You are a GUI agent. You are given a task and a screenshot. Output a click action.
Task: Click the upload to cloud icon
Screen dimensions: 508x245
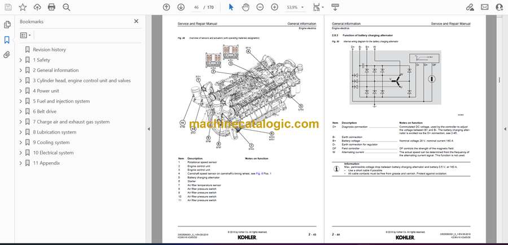click(37, 7)
